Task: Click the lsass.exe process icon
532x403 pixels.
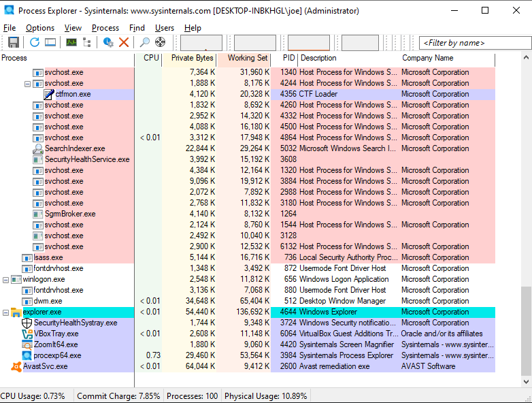Action: pyautogui.click(x=27, y=258)
